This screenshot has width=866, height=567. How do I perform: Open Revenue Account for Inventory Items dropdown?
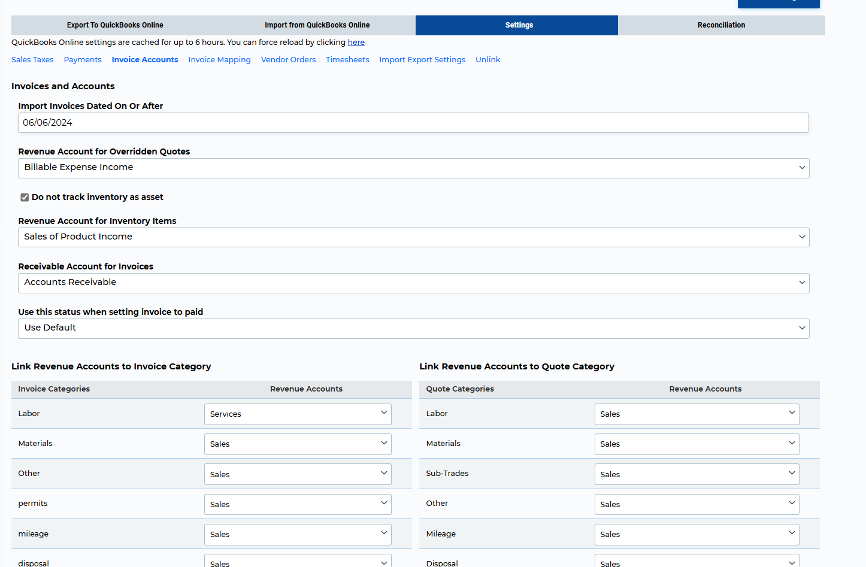[413, 238]
